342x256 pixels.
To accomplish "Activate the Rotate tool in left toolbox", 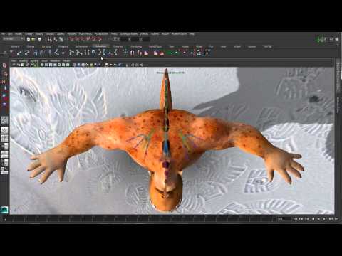I will (4, 95).
